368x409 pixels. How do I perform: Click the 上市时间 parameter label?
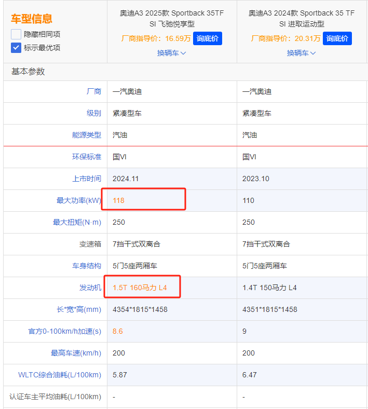(x=87, y=179)
